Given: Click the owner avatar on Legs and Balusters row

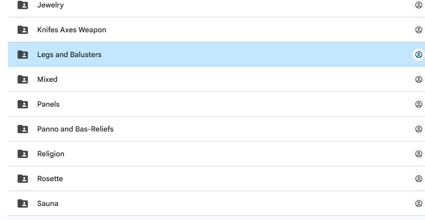Looking at the screenshot, I should coord(418,55).
